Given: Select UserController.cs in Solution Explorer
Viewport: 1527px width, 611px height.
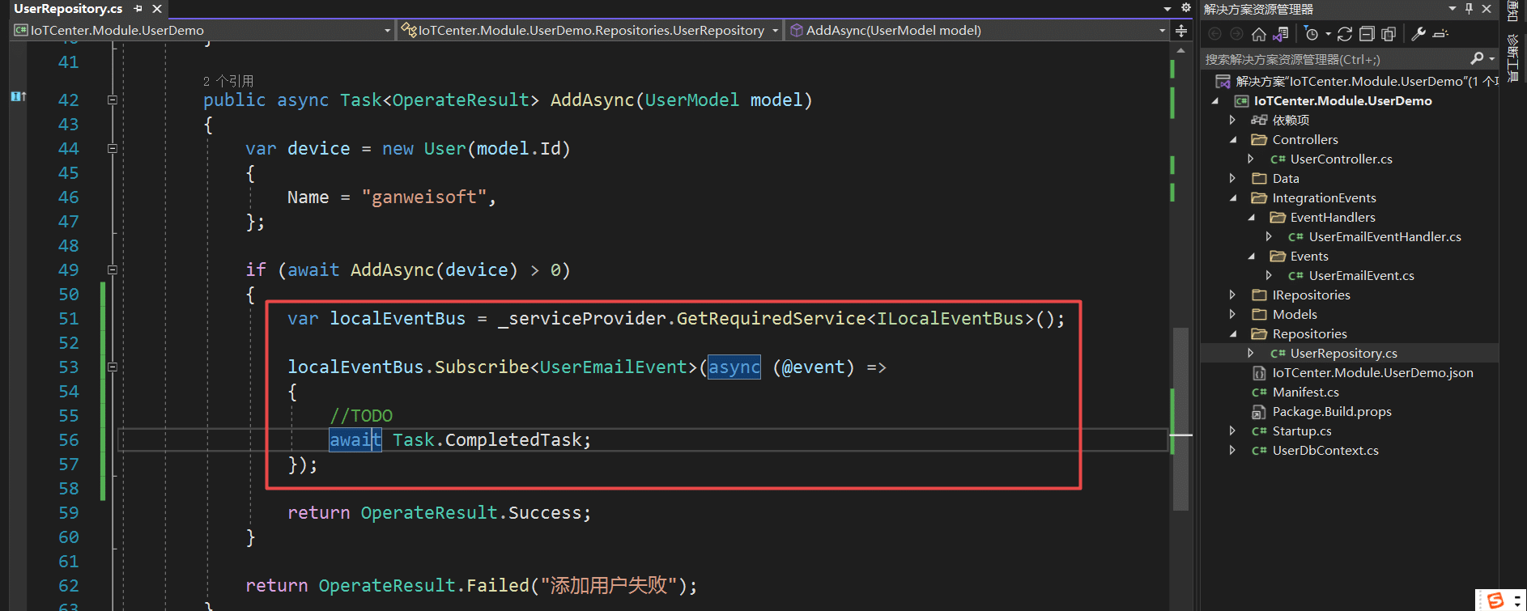Looking at the screenshot, I should tap(1341, 159).
